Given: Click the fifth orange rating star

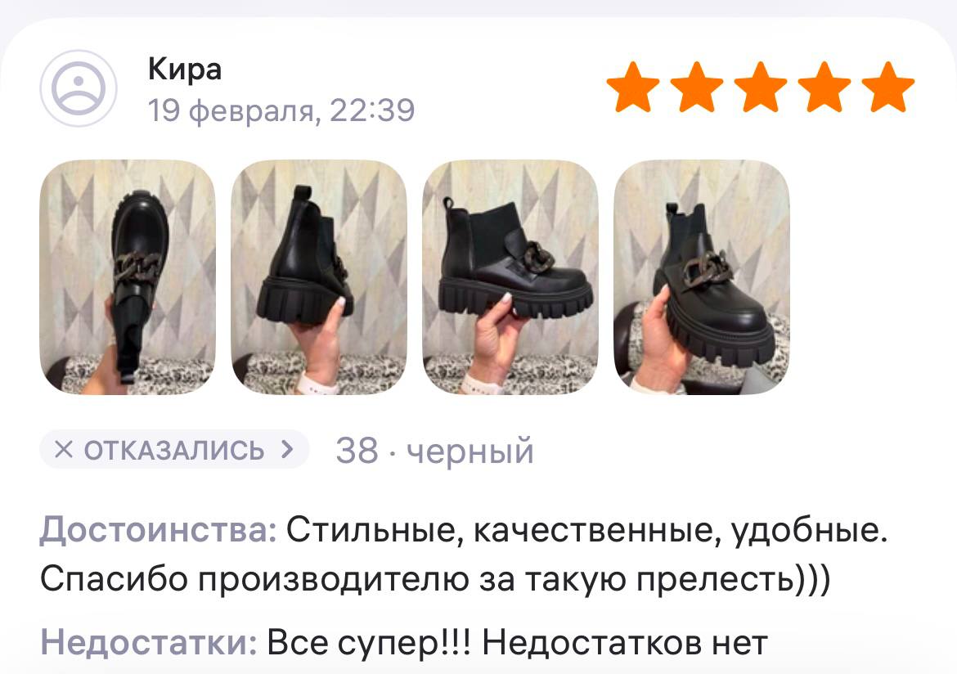Looking at the screenshot, I should [888, 87].
